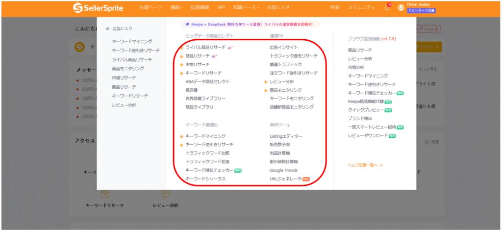Click the キーワードリサーチ shortcut icon at bottom
The width and height of the screenshot is (502, 231).
tap(105, 195)
